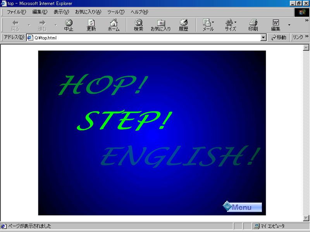Click the IE icon in status bar
Screen dimensions: 310x232
tap(3, 226)
